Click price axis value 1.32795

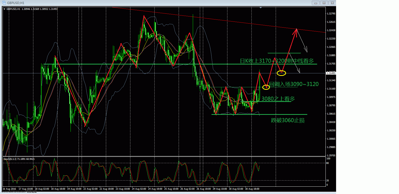pos(331,14)
